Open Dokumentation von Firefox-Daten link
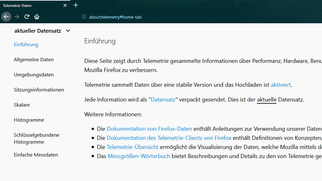The image size is (322, 181). pos(149,129)
